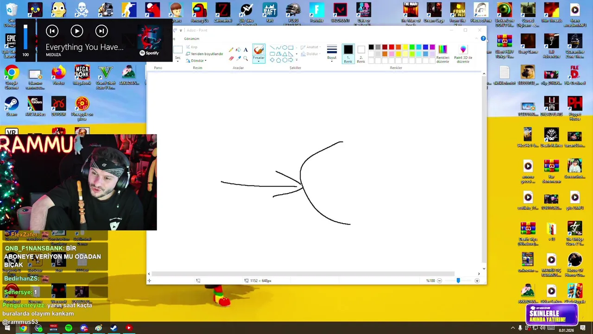Screen dimensions: 593x334
Task: Select the 1. Renk color slot
Action: 348,54
